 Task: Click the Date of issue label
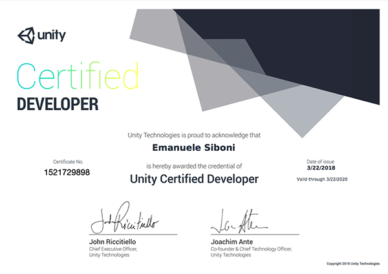(321, 161)
